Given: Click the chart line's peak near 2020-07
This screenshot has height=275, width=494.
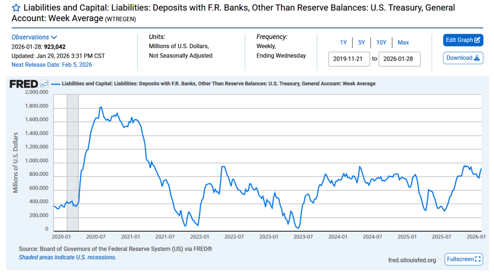Looking at the screenshot, I should [100, 107].
